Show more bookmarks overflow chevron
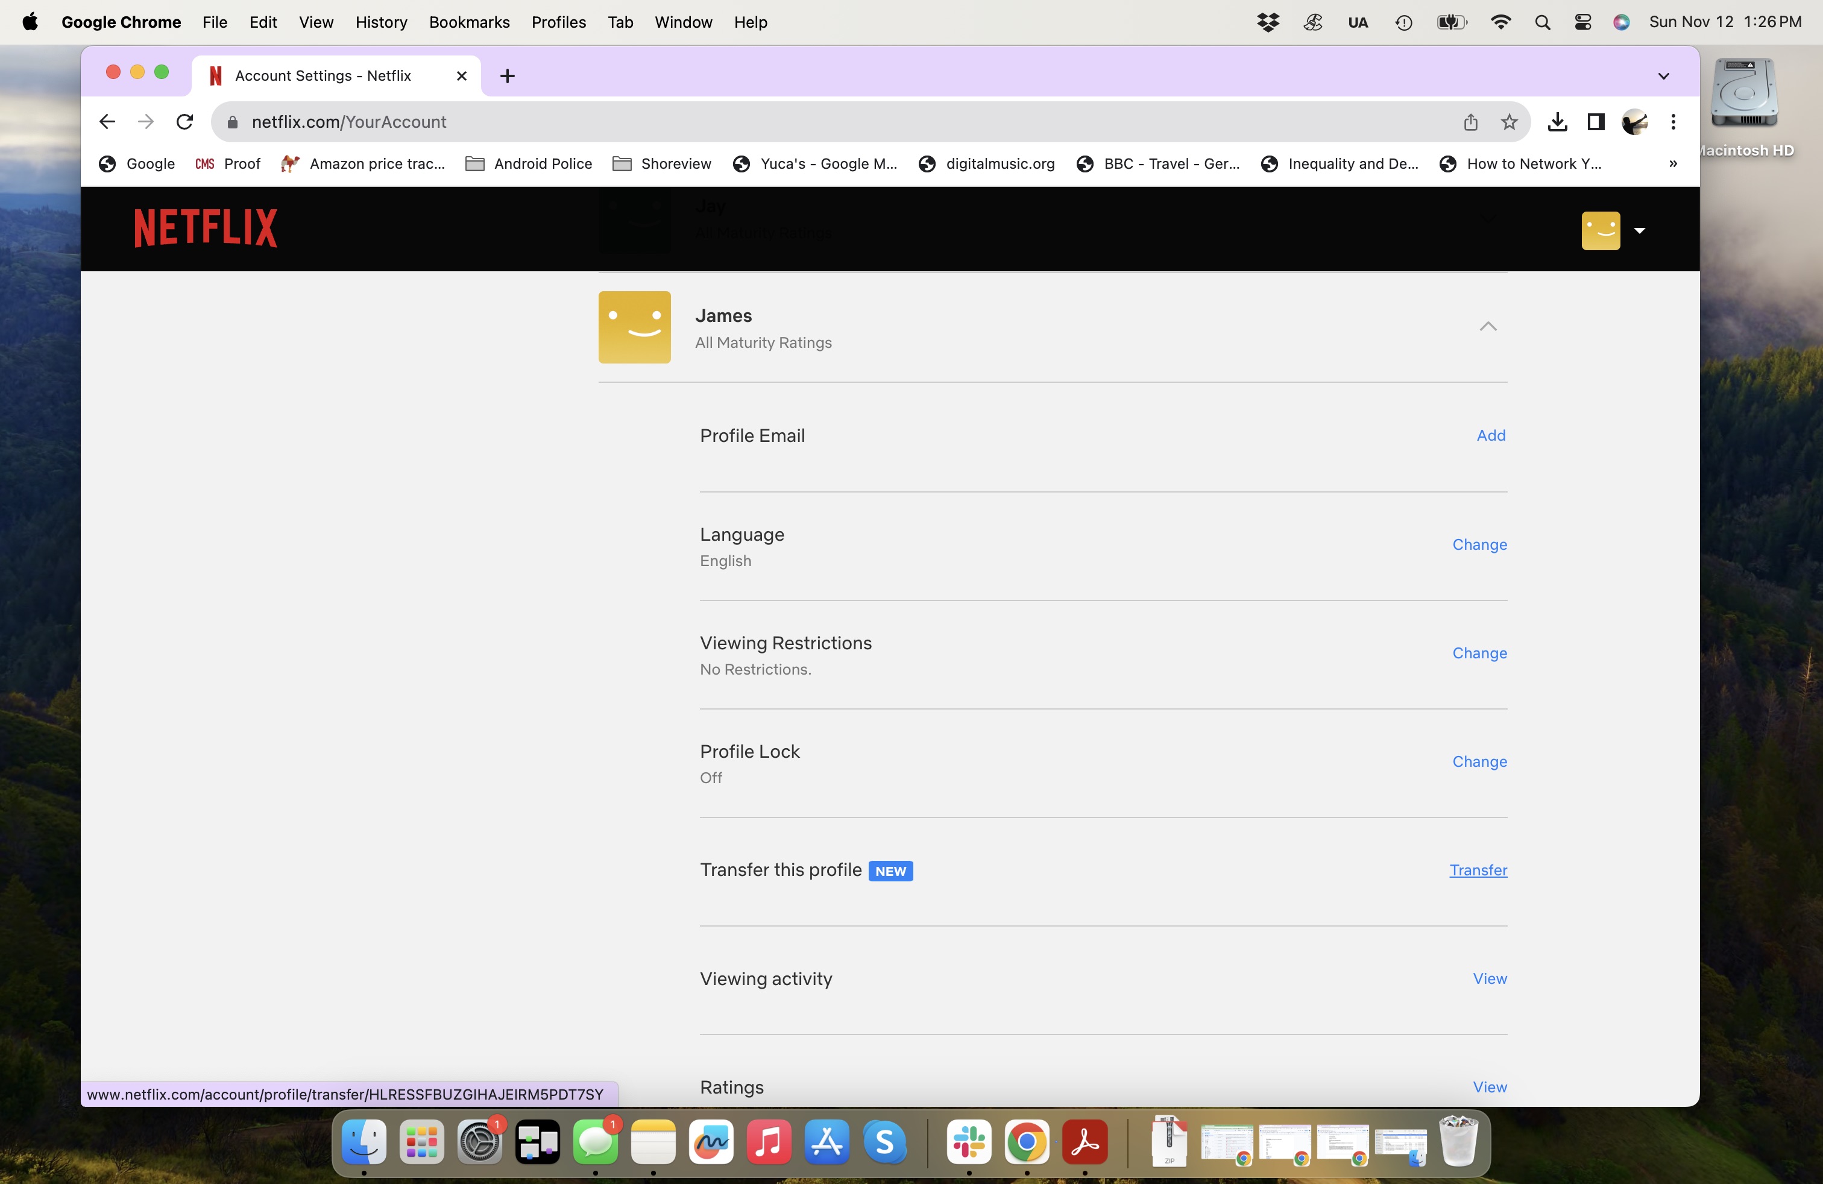1823x1184 pixels. 1673,164
